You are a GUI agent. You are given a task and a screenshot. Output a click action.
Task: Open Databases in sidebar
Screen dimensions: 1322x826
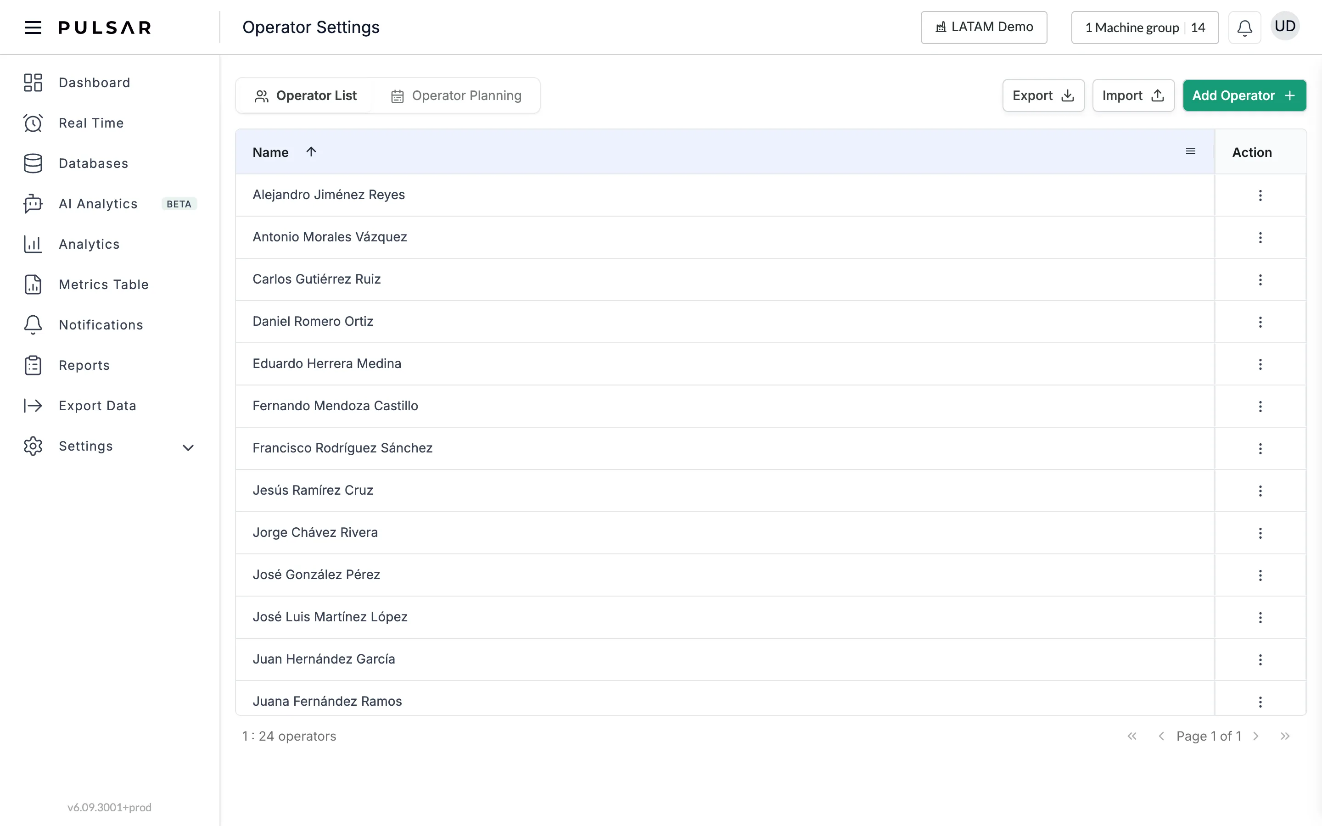[x=76, y=163]
